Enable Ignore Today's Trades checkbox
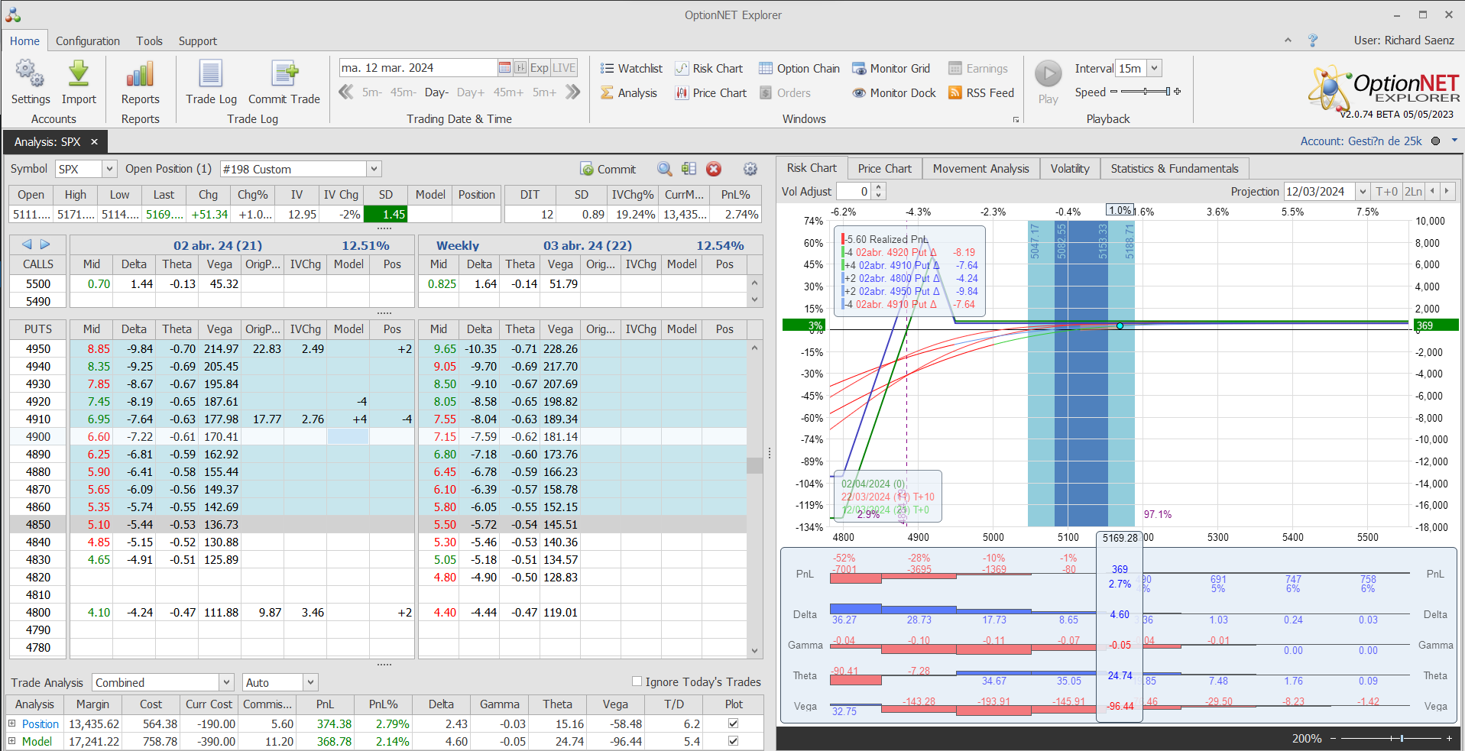This screenshot has height=751, width=1465. 637,681
